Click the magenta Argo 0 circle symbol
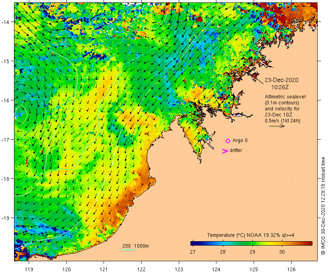Image resolution: width=328 pixels, height=272 pixels. tap(228, 141)
